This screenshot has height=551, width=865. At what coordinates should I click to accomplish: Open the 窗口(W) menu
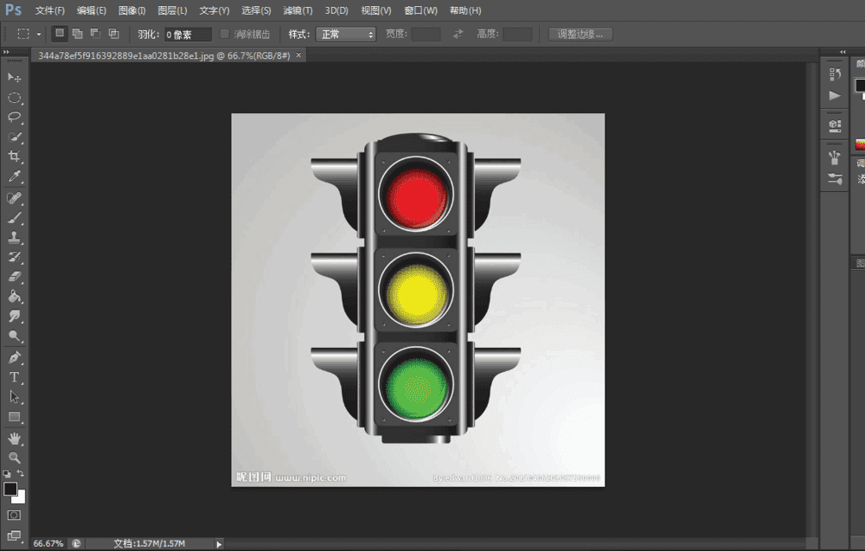tap(421, 10)
